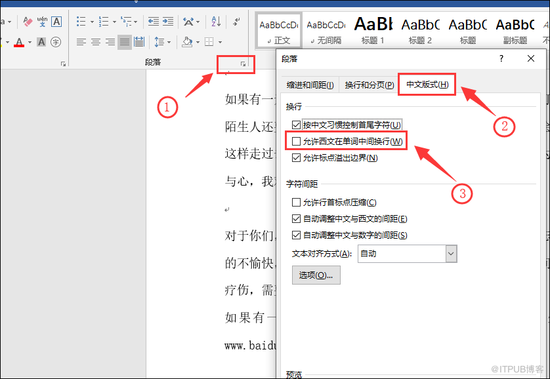Apply numbered list formatting

(x=104, y=22)
